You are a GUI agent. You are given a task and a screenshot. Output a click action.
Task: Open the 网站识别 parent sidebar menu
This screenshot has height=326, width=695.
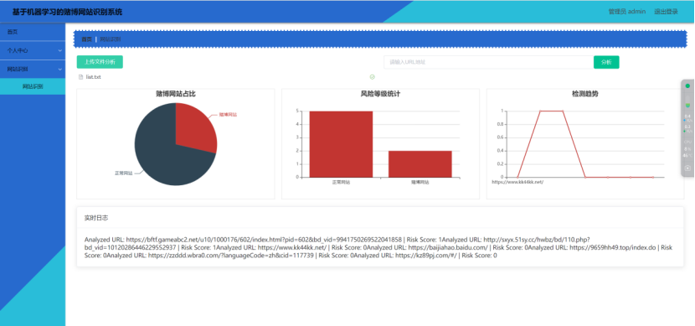33,70
